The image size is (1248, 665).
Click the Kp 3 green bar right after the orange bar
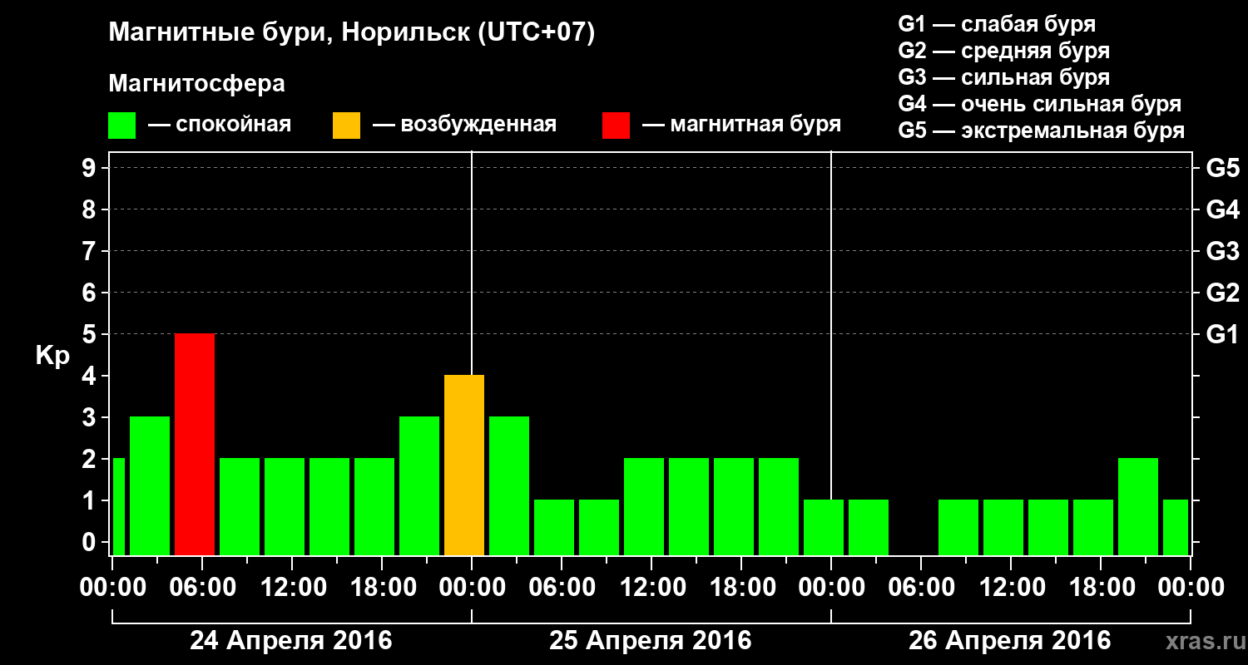509,485
